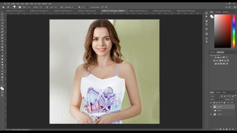
Task: Select the Zoom tool
Action: [2, 80]
